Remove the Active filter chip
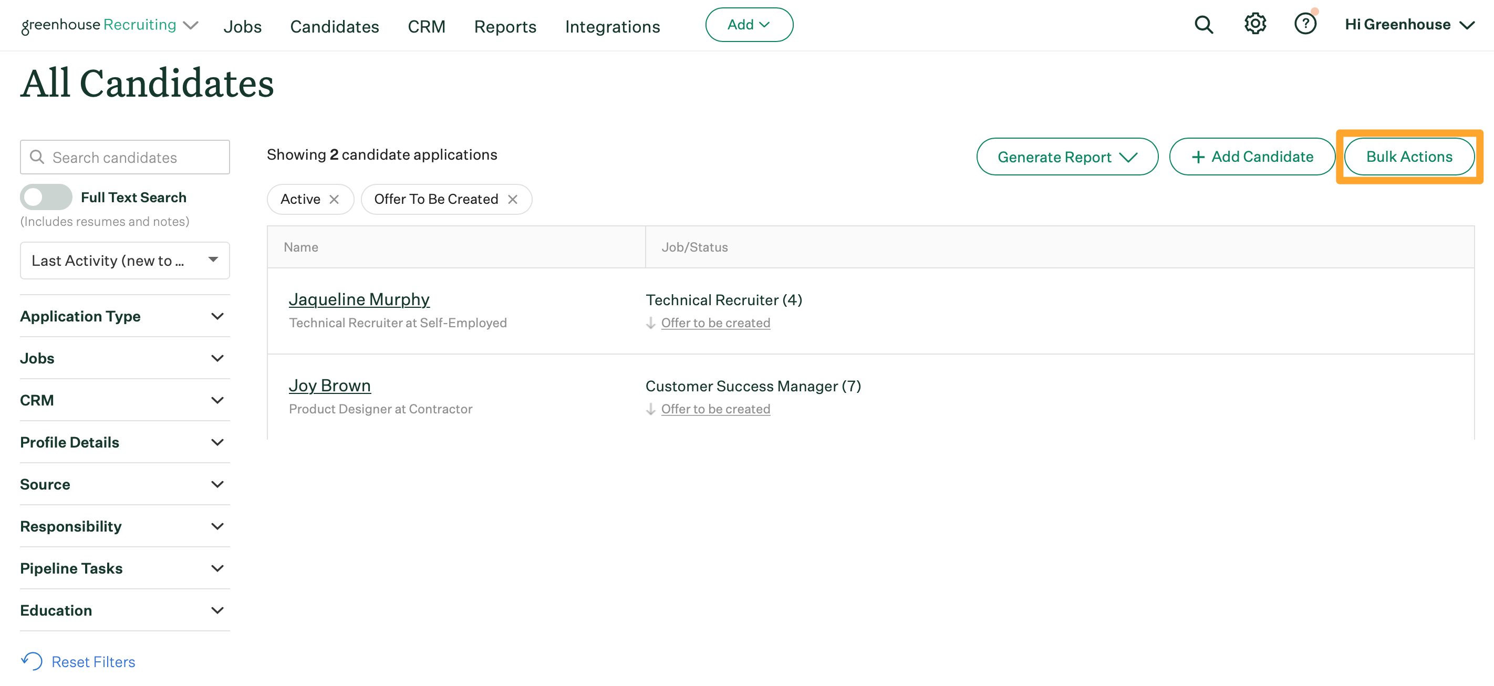1494x686 pixels. click(334, 200)
